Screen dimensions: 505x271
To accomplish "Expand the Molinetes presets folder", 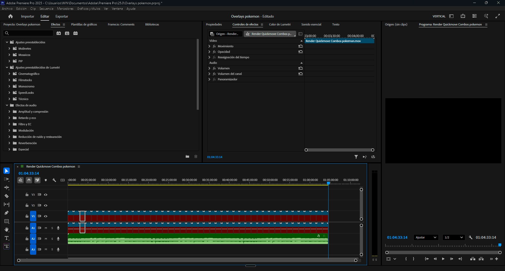I will (x=9, y=49).
